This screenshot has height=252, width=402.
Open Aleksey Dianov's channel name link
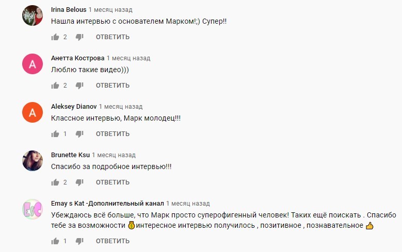pyautogui.click(x=73, y=107)
